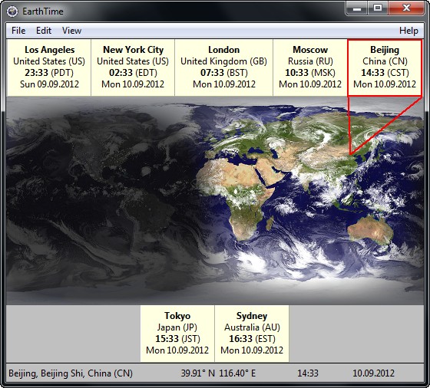Select the Tokyo clock panel
This screenshot has width=430, height=388.
point(177,334)
